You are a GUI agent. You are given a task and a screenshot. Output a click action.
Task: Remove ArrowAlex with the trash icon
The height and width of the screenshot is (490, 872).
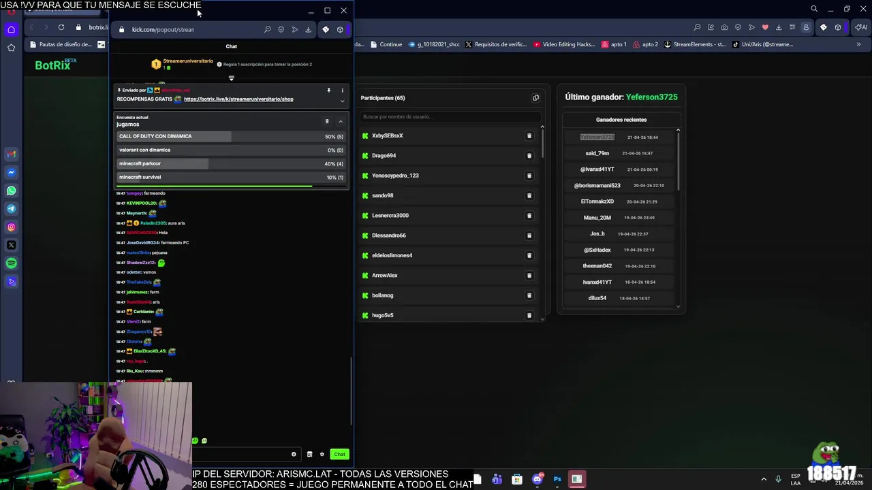point(529,275)
